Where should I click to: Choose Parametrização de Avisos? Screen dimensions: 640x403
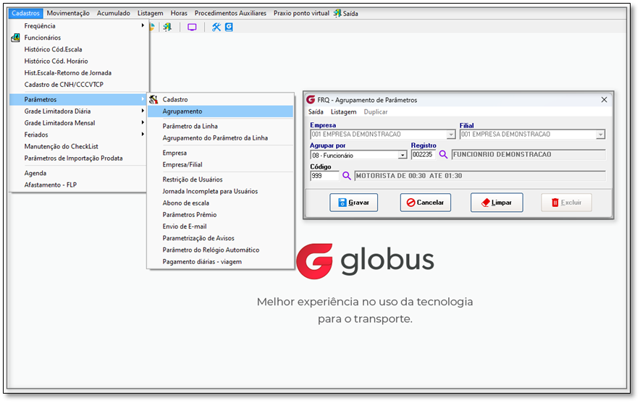click(x=220, y=238)
